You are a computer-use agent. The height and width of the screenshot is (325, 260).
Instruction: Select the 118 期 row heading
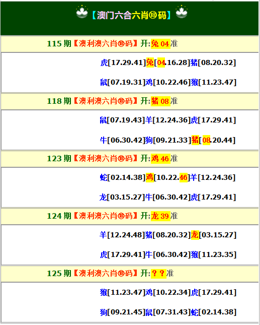click(x=130, y=101)
